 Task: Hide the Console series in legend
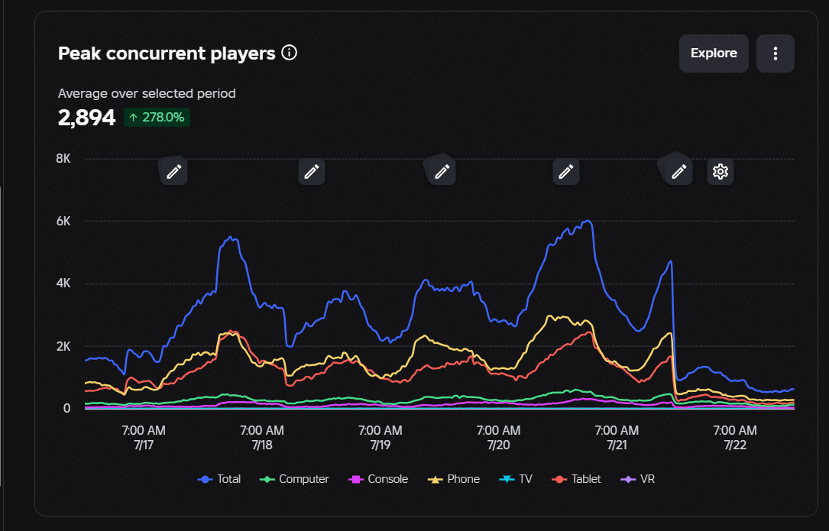(x=378, y=479)
